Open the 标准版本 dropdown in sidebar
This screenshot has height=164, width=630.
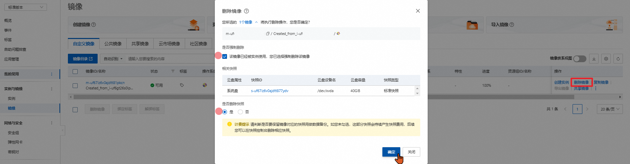pos(25,7)
